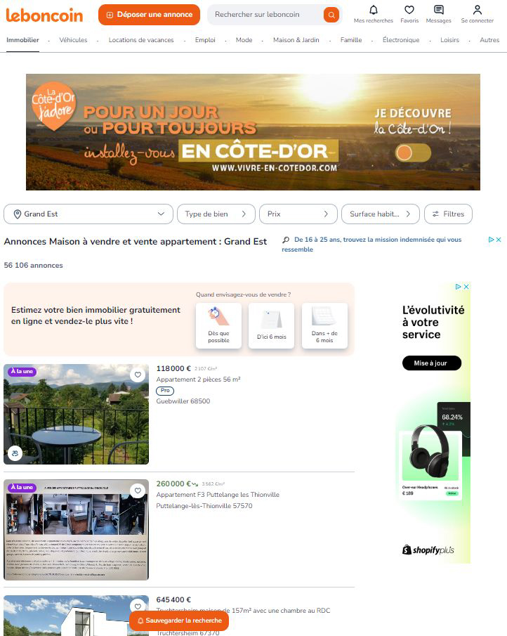
Task: Open the Filtres options
Action: tap(448, 214)
